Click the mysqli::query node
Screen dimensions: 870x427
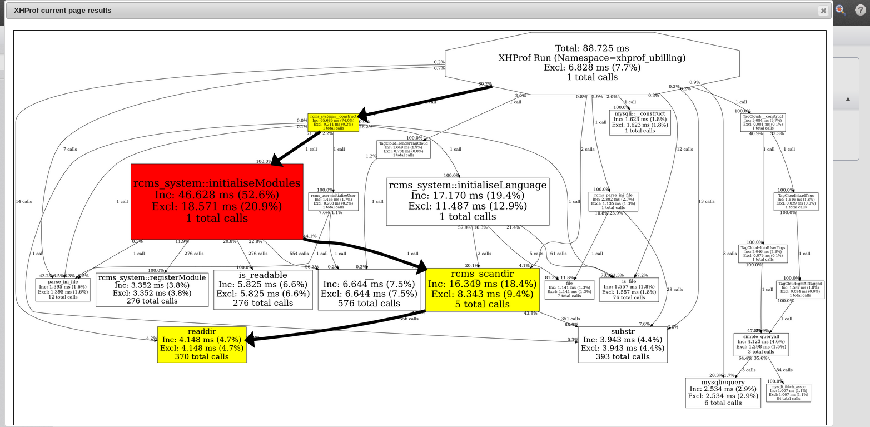(723, 393)
